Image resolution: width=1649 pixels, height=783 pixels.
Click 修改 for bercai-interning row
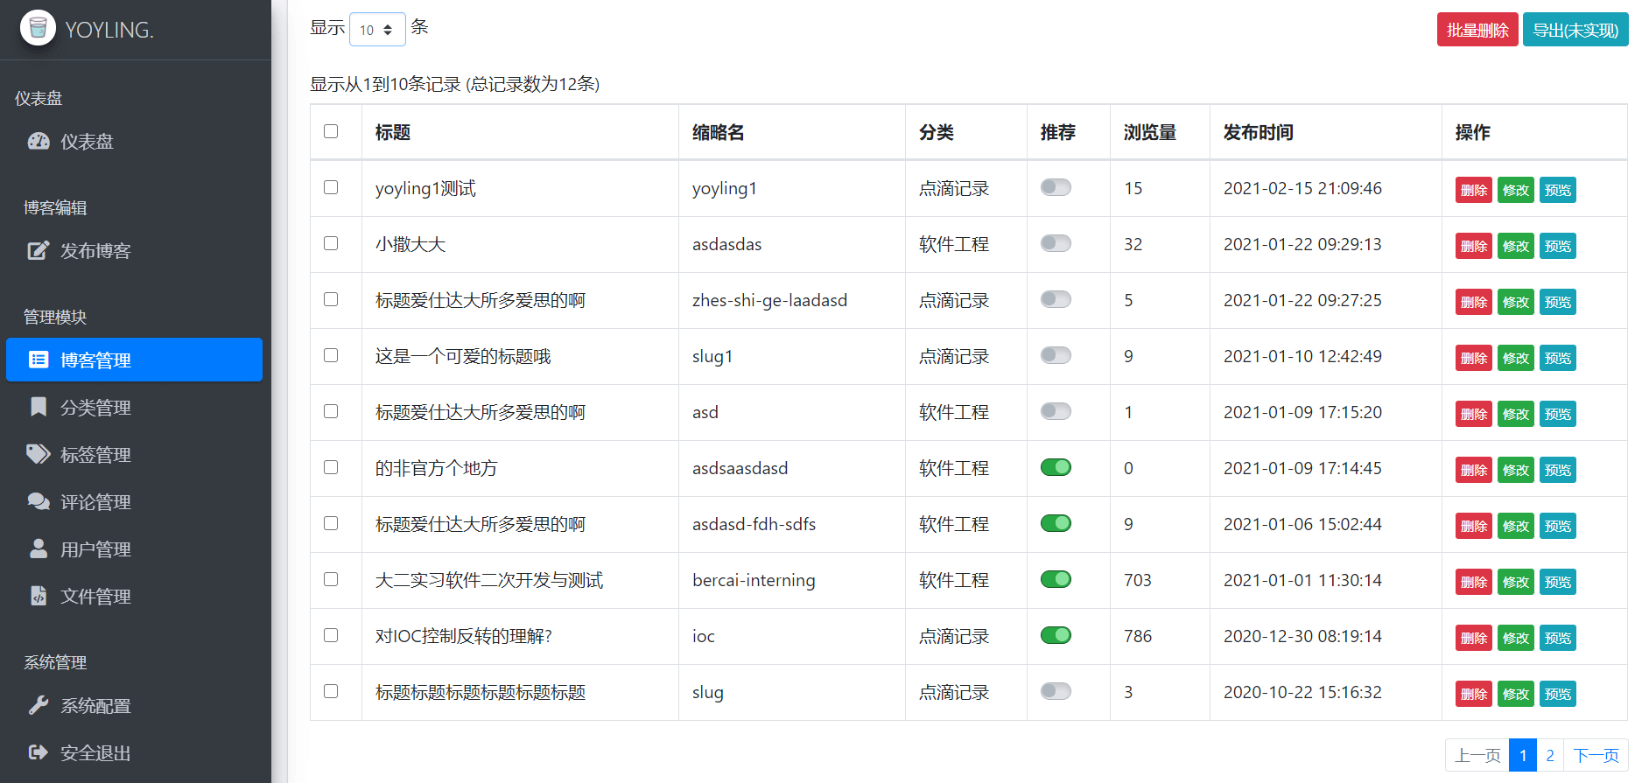pyautogui.click(x=1516, y=582)
